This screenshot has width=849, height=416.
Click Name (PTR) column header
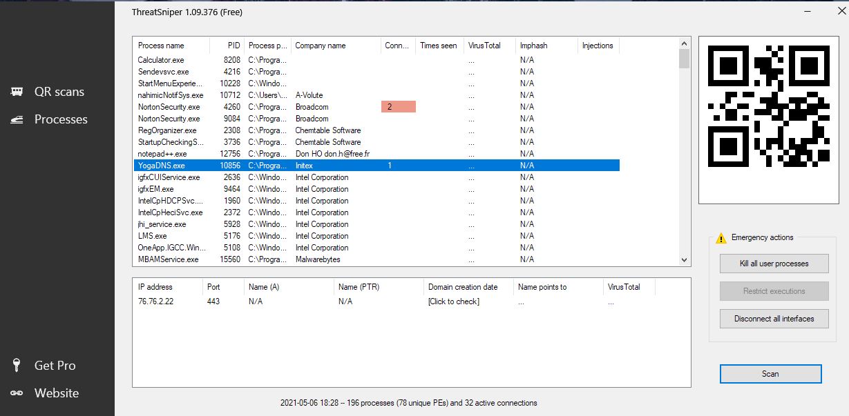379,287
